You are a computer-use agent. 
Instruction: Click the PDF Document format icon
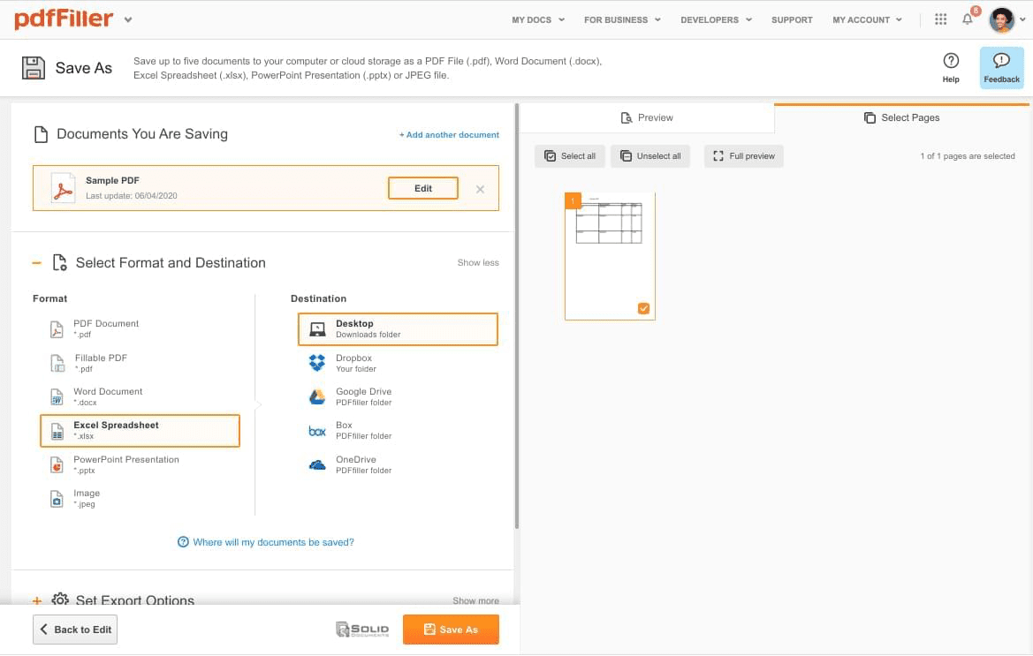click(x=57, y=328)
